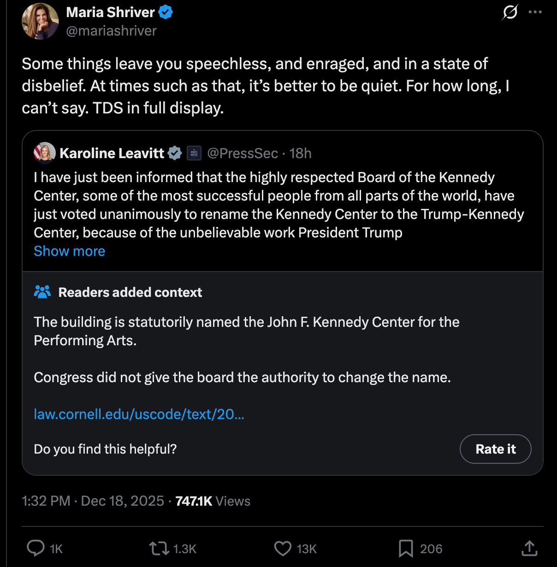
Task: Bookmark this post
Action: click(x=406, y=548)
